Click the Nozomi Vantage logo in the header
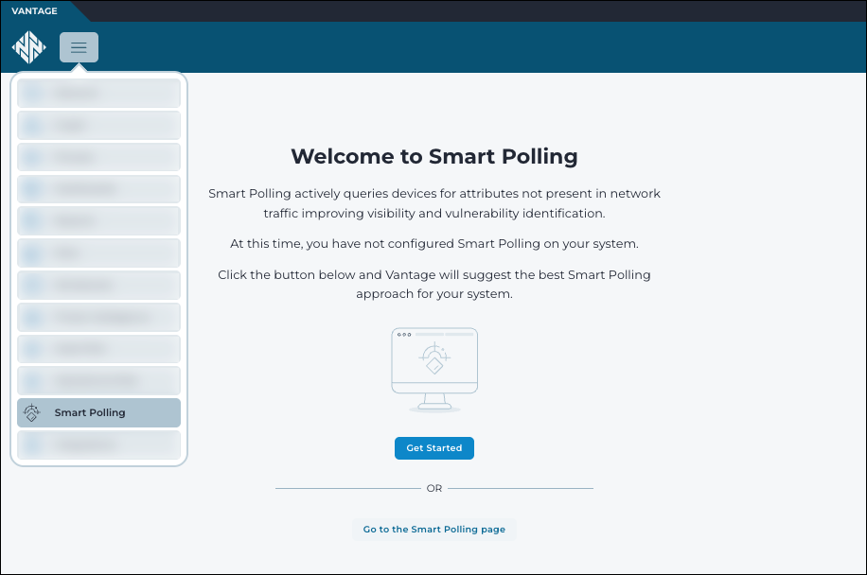 pos(29,46)
